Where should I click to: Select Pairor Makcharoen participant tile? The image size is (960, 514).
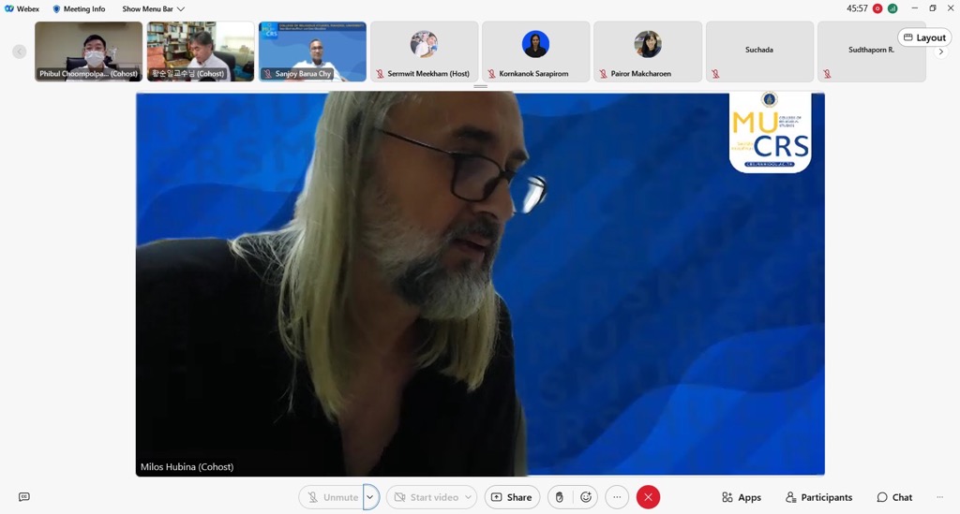tap(648, 51)
